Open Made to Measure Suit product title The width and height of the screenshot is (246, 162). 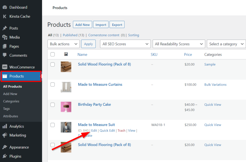pos(97,125)
